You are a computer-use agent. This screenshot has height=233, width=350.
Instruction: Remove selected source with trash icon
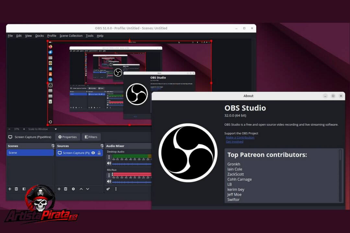65,189
